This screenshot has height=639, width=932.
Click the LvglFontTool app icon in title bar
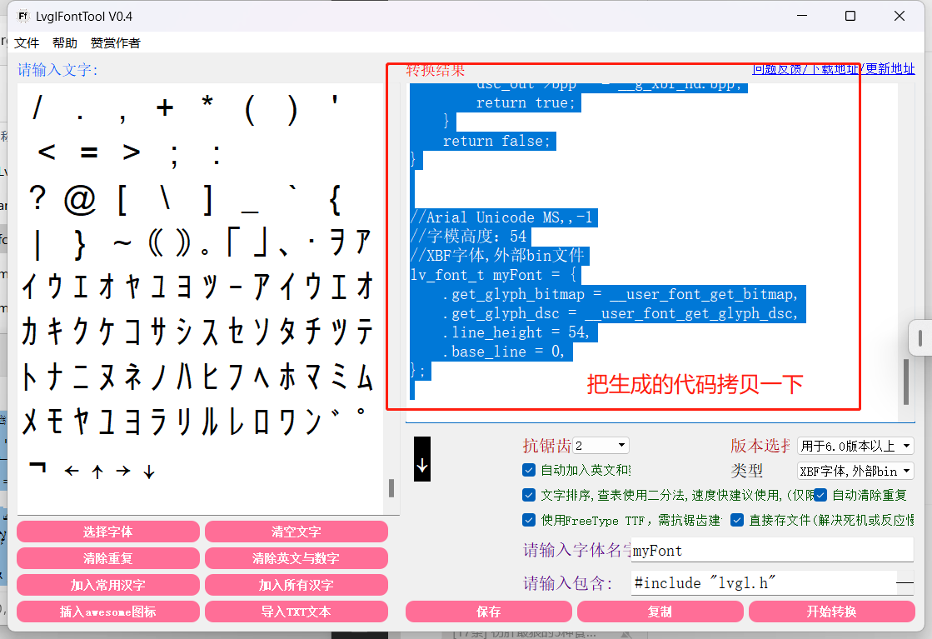[x=22, y=16]
